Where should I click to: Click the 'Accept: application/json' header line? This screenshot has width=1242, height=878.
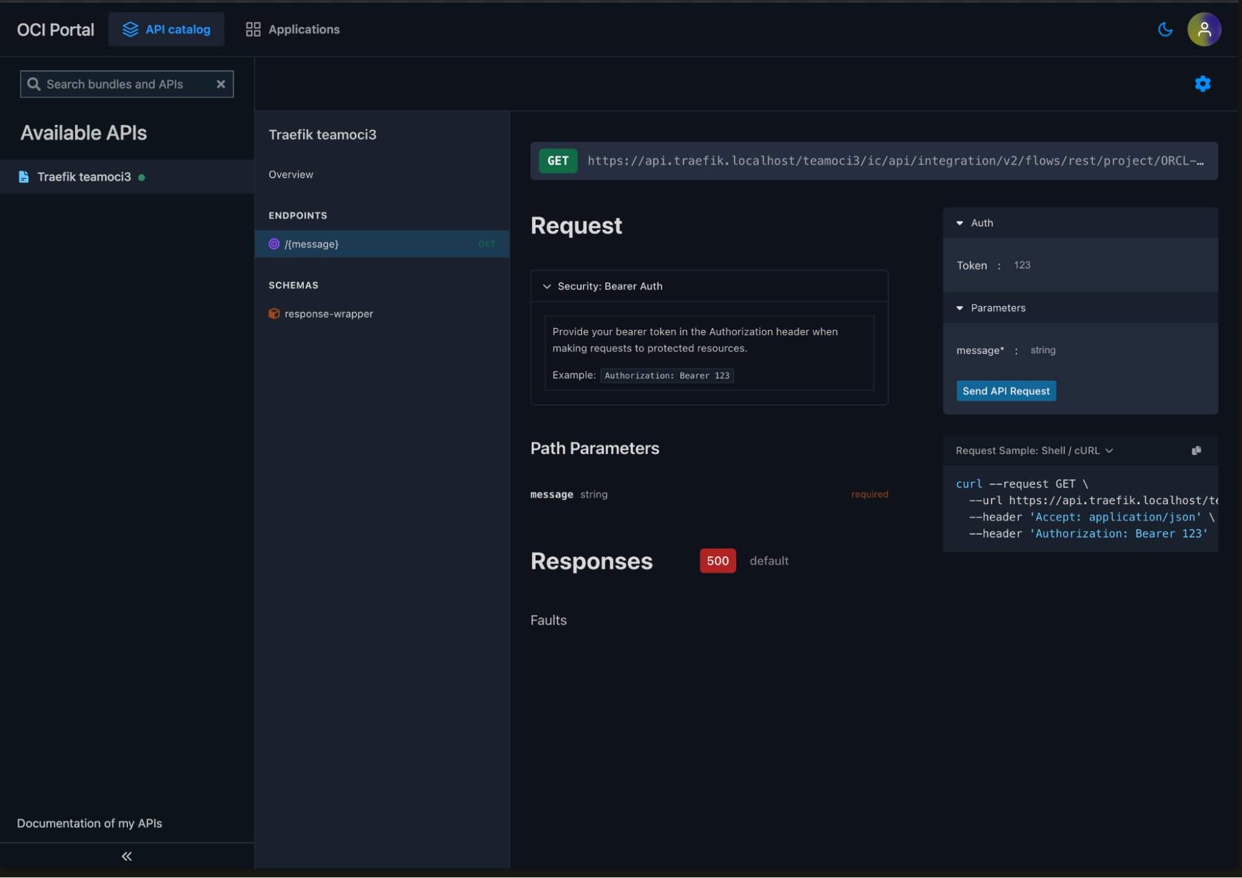coord(1091,517)
